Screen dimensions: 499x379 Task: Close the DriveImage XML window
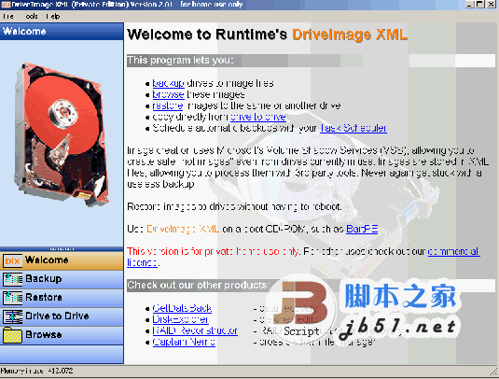pos(491,5)
